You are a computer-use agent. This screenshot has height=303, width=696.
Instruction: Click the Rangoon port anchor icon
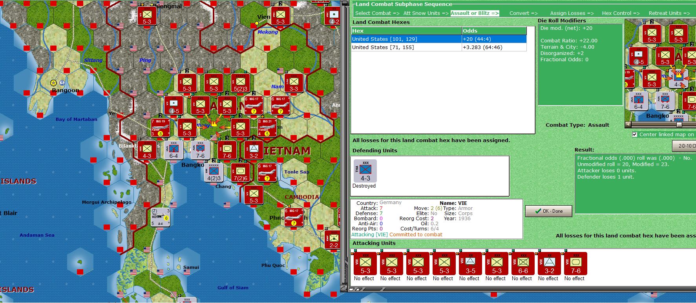[x=62, y=83]
